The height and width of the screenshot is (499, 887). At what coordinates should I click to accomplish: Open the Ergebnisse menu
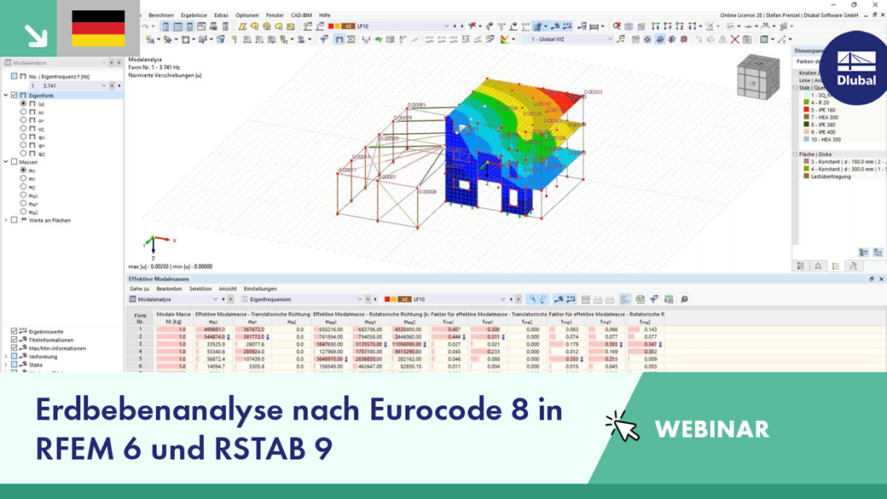[194, 15]
